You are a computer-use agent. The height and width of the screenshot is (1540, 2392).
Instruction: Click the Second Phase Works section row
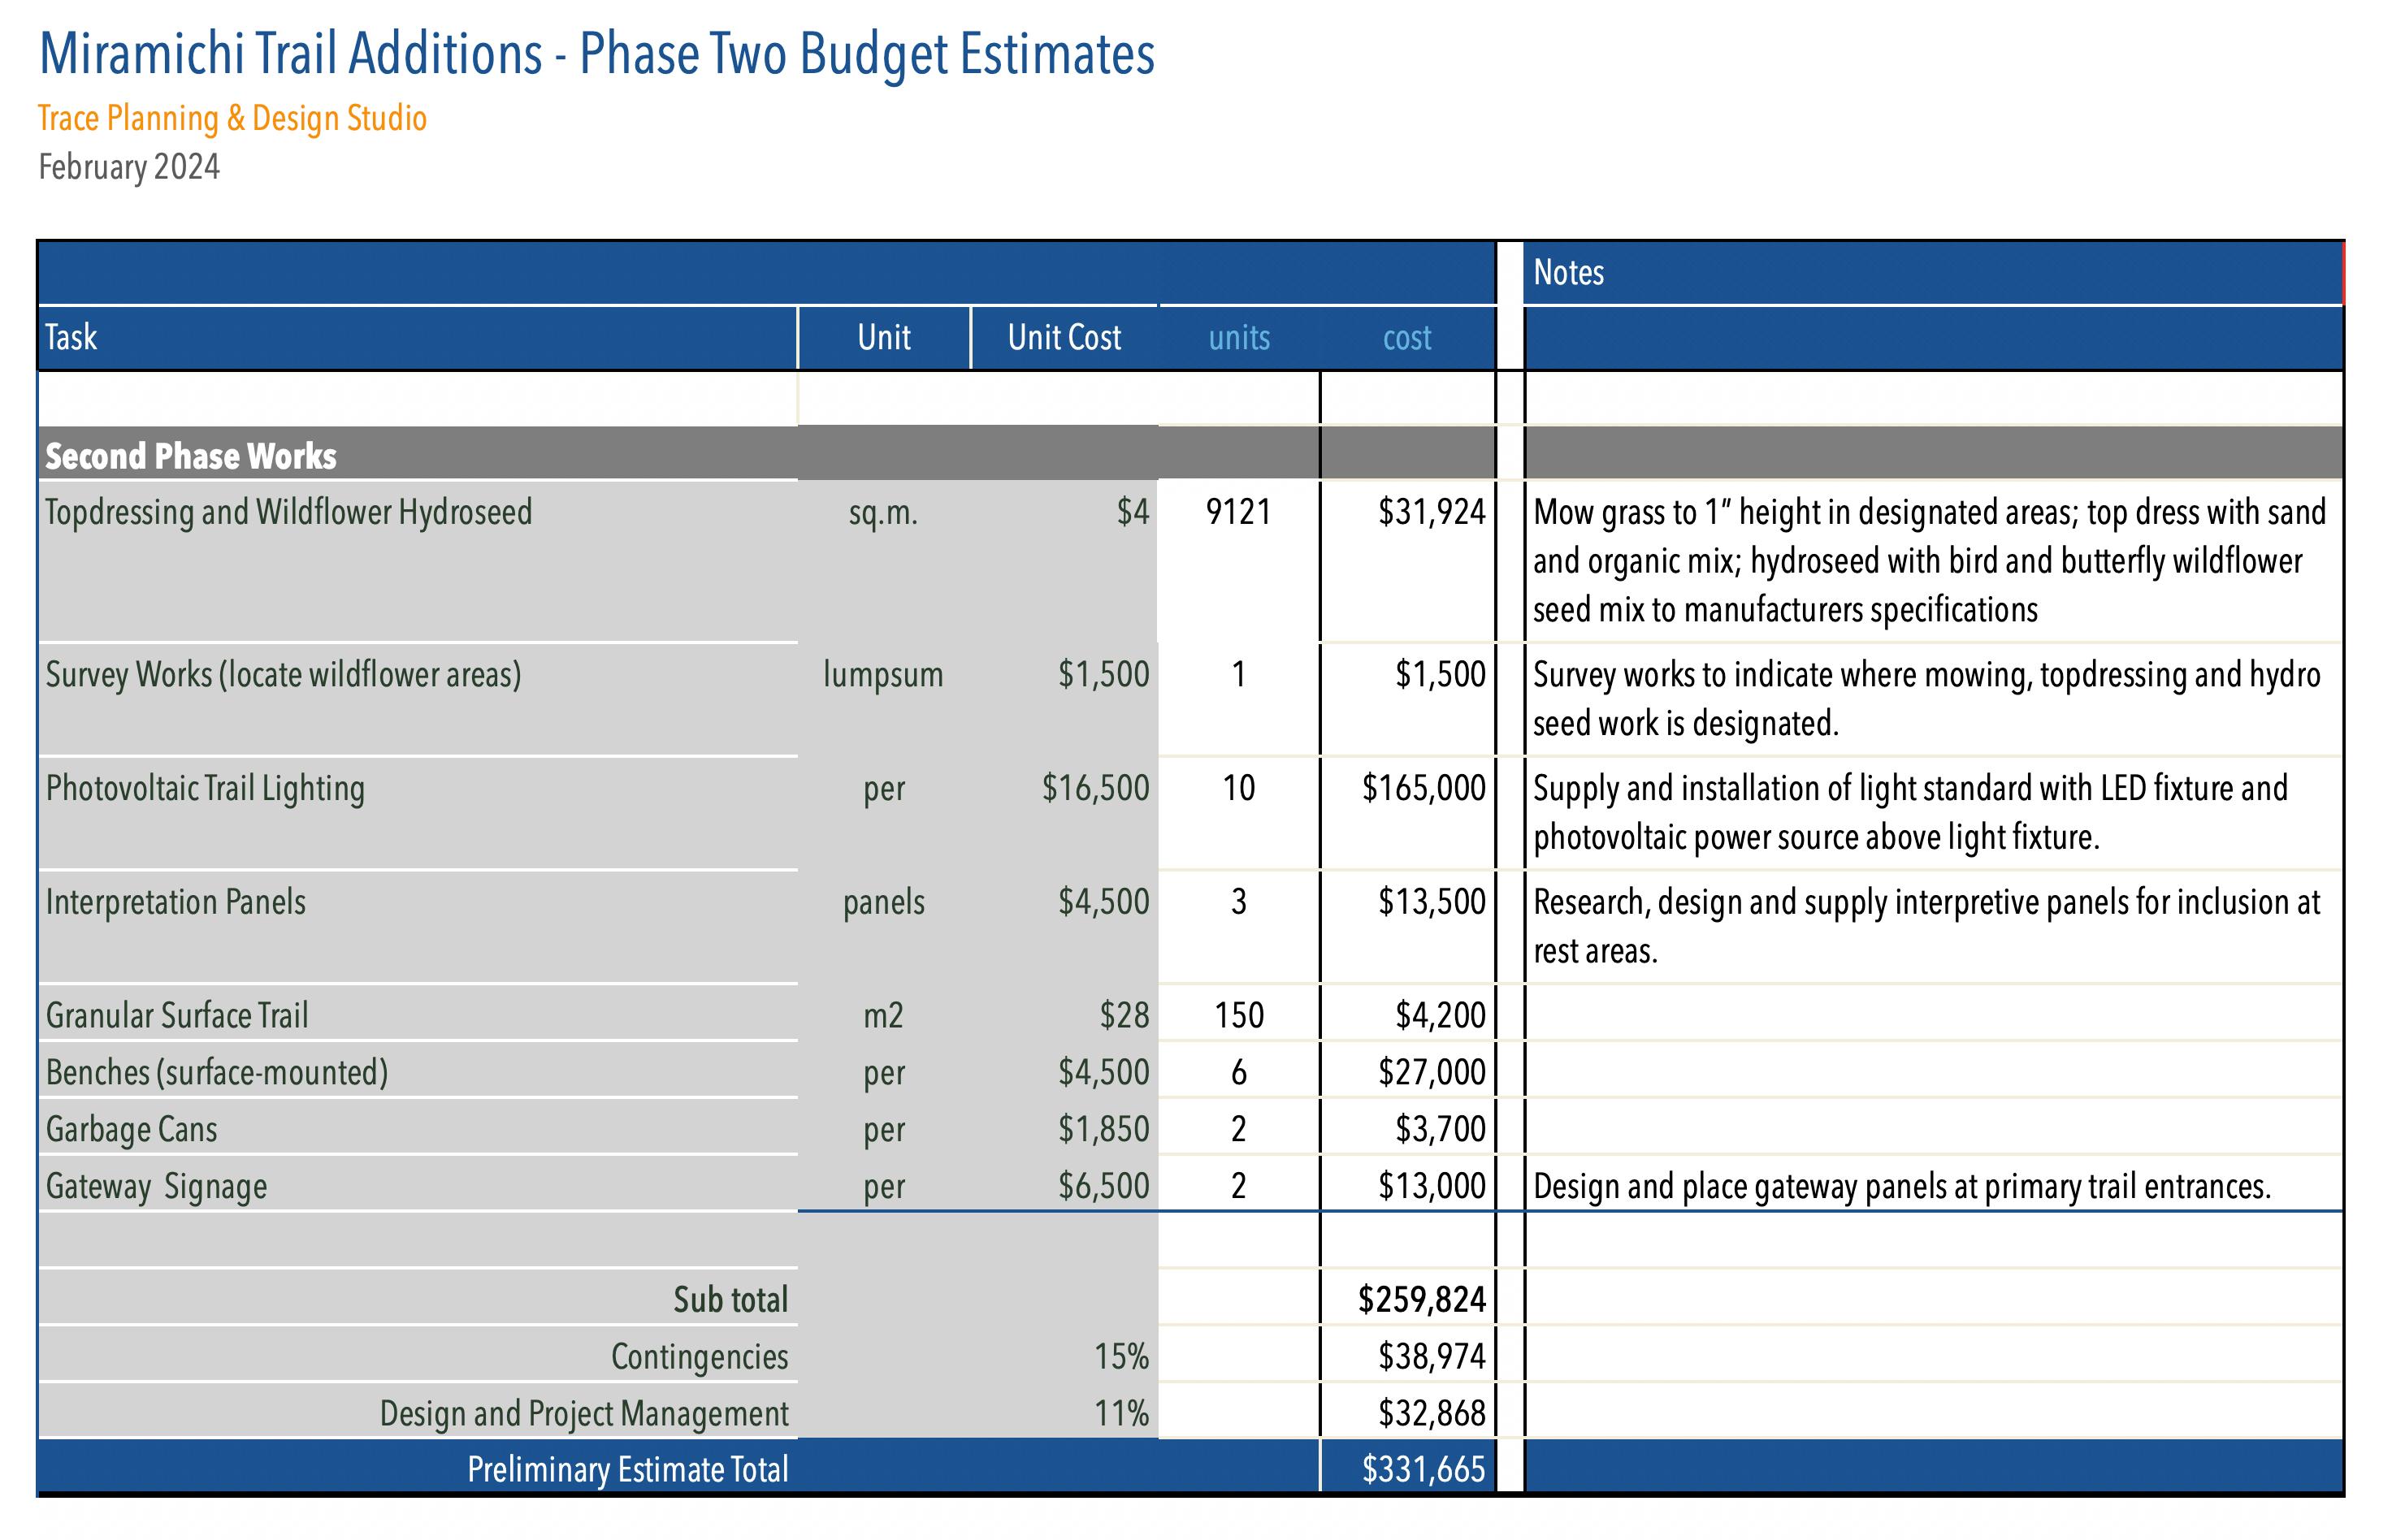[191, 456]
